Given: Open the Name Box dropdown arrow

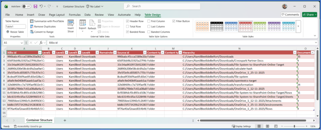Looking at the screenshot, I should click(x=22, y=43).
